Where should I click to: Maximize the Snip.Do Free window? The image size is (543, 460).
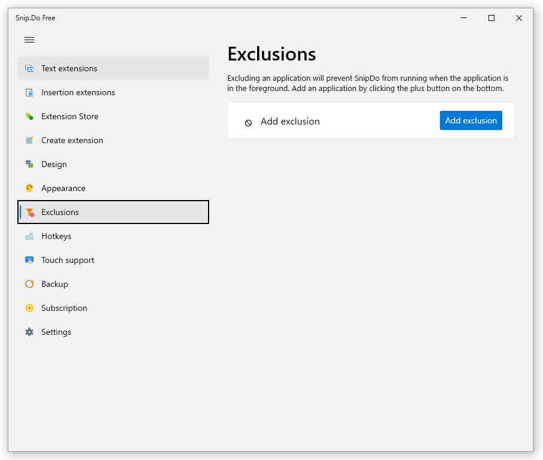491,18
